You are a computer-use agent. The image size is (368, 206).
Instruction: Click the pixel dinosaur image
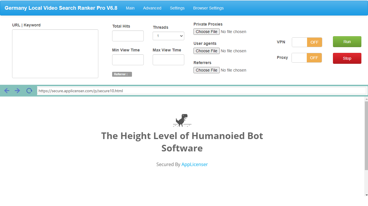click(182, 120)
